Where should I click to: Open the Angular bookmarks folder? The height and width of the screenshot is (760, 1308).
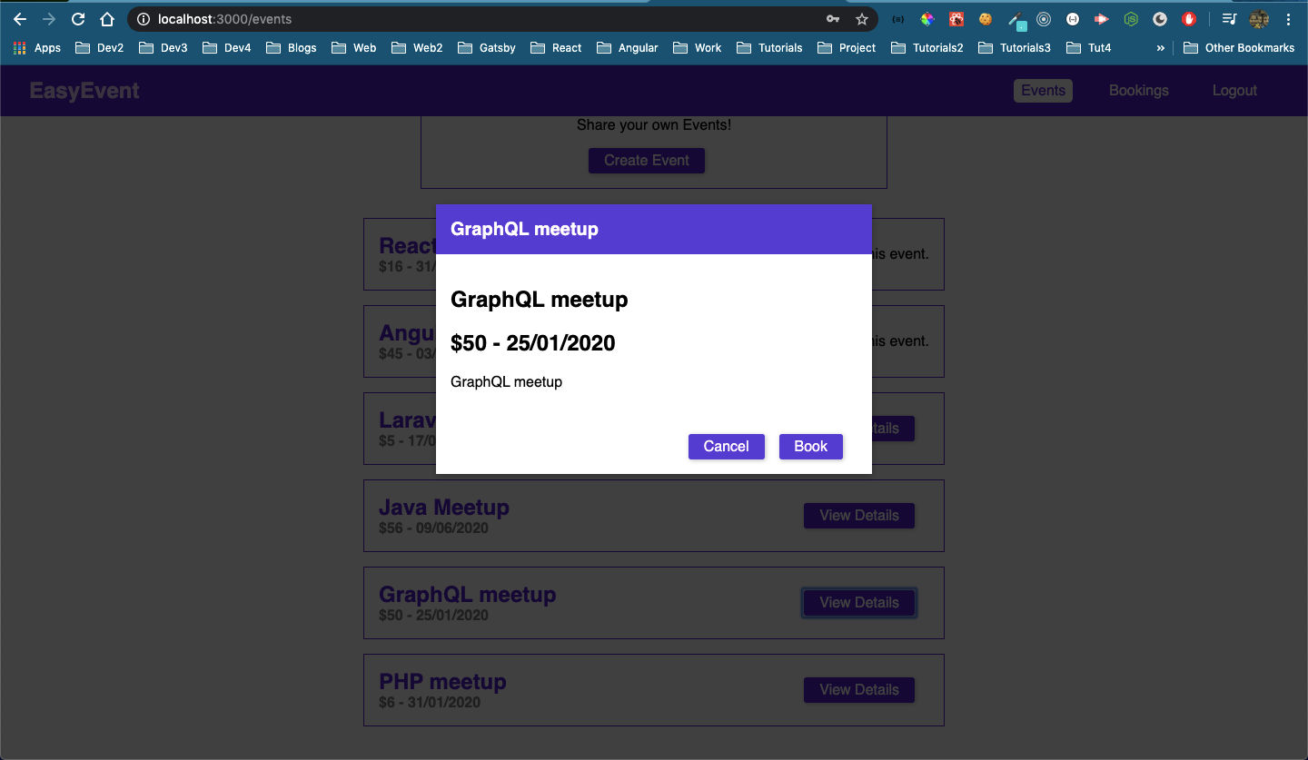(x=628, y=48)
